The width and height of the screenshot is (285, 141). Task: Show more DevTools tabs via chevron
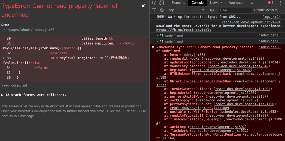[x=252, y=3]
